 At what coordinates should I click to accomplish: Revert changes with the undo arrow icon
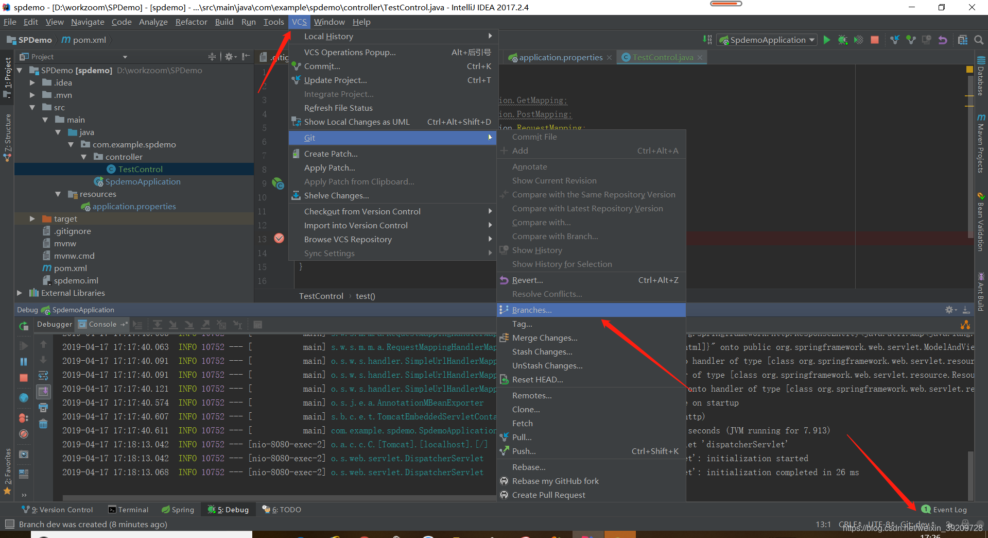click(x=943, y=40)
